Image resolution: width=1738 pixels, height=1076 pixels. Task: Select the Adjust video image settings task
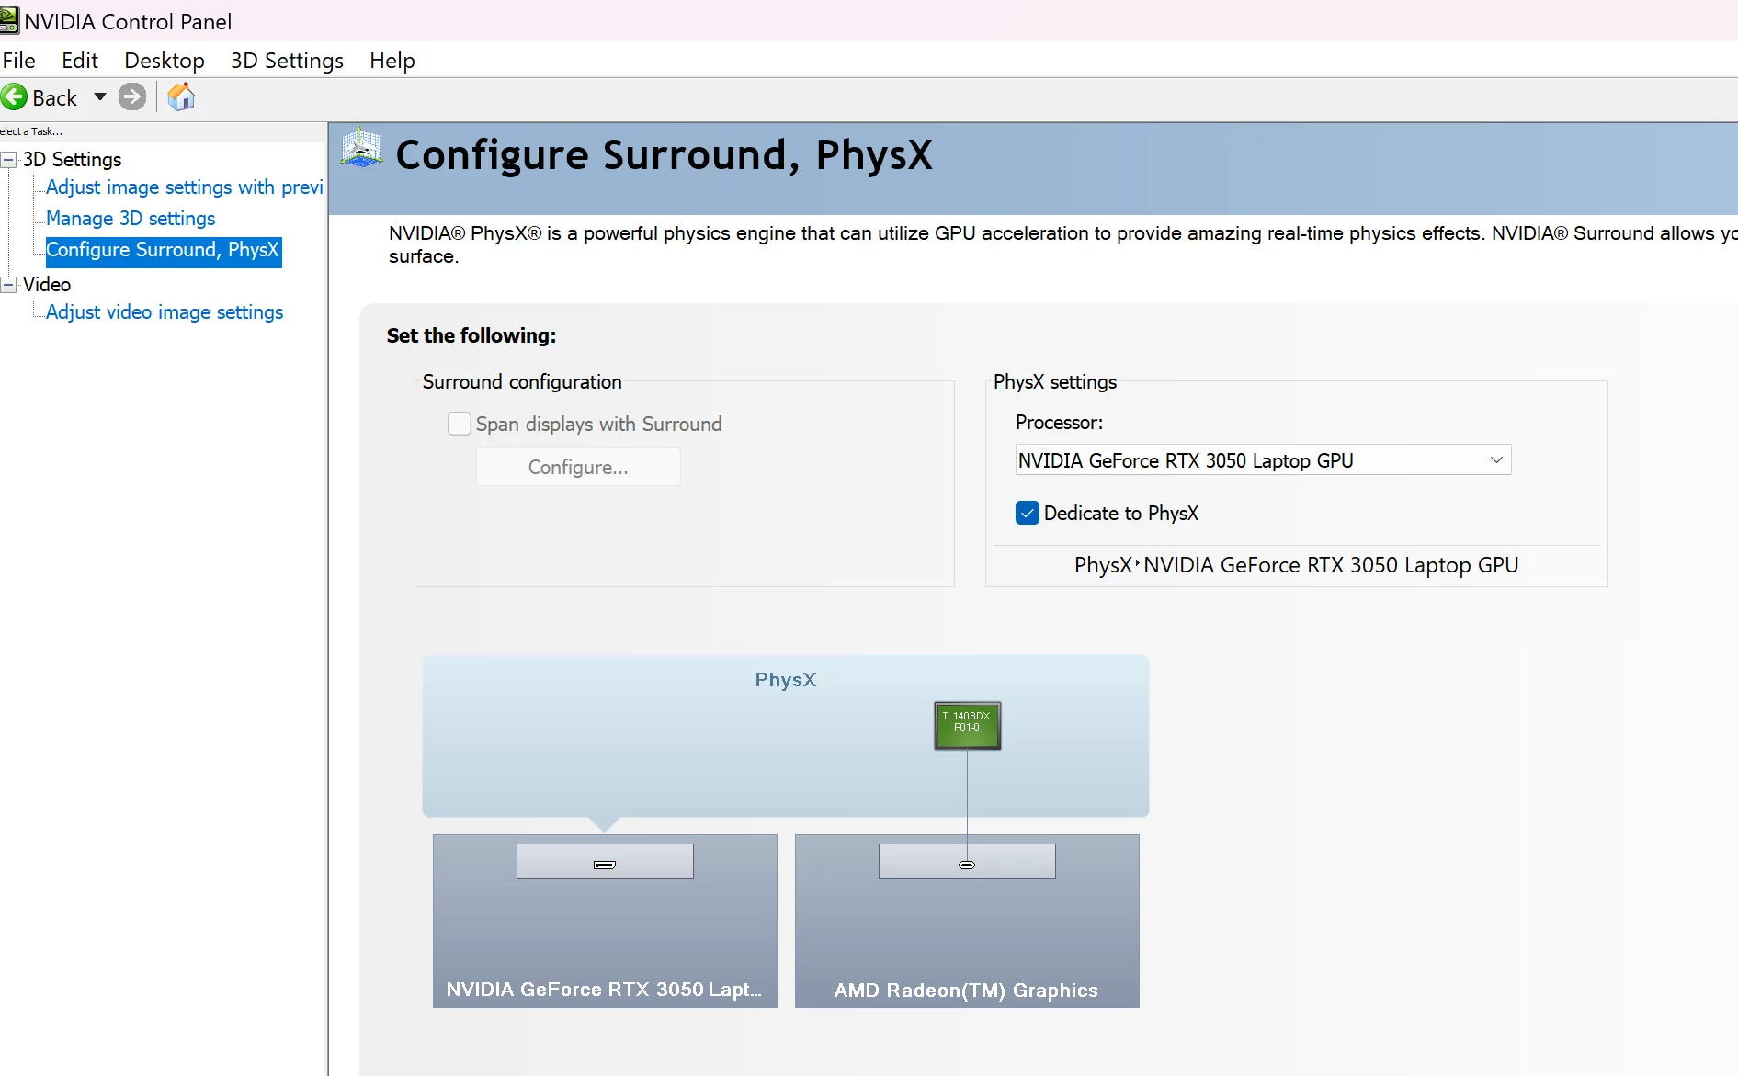coord(163,311)
